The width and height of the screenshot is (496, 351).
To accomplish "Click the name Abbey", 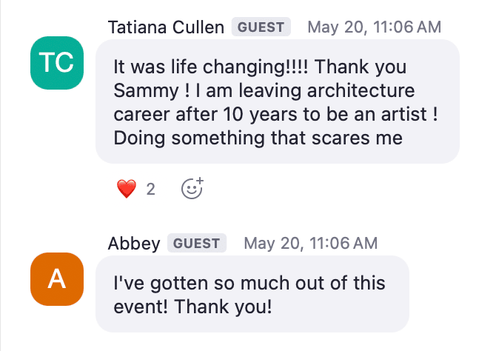I will click(134, 244).
